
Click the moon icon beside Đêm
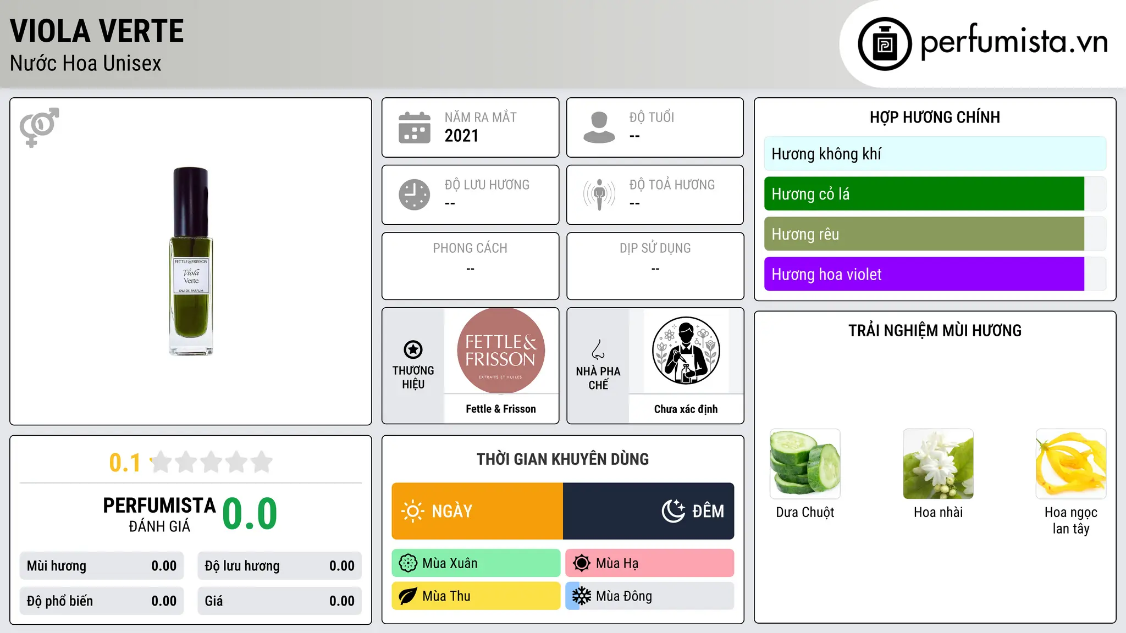tap(673, 511)
